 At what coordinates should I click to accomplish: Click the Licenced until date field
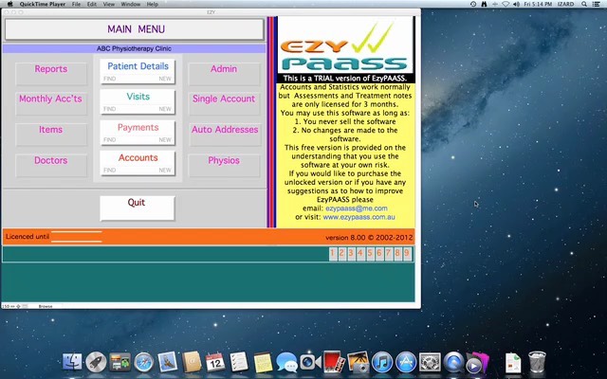tap(76, 237)
